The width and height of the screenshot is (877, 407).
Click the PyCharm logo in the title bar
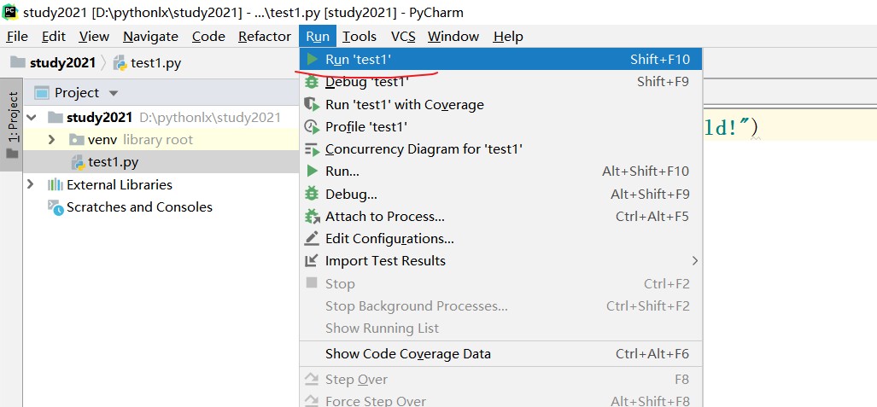(x=10, y=10)
